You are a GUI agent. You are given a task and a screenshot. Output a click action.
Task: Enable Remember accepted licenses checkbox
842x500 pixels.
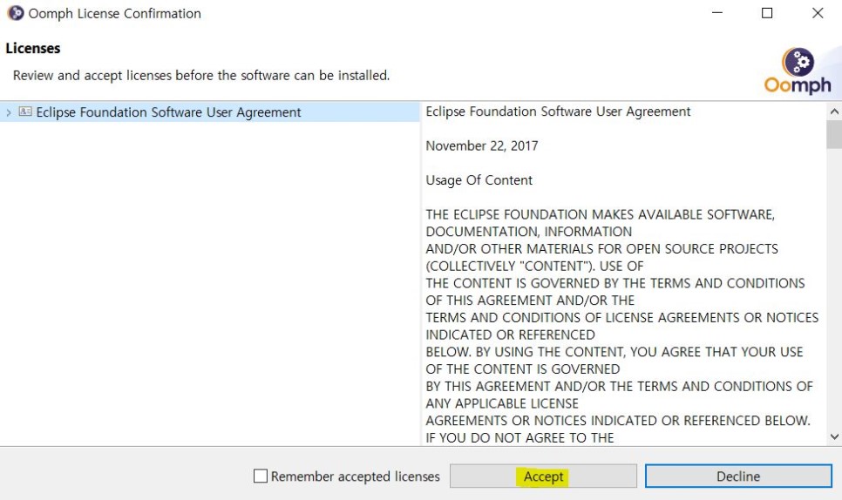[x=261, y=476]
